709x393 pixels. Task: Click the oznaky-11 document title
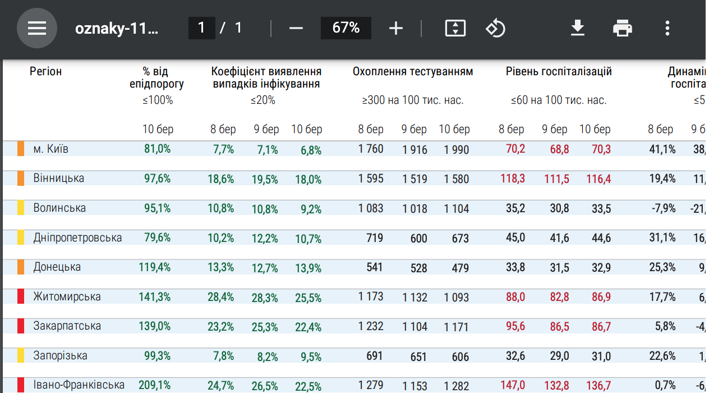[x=117, y=28]
